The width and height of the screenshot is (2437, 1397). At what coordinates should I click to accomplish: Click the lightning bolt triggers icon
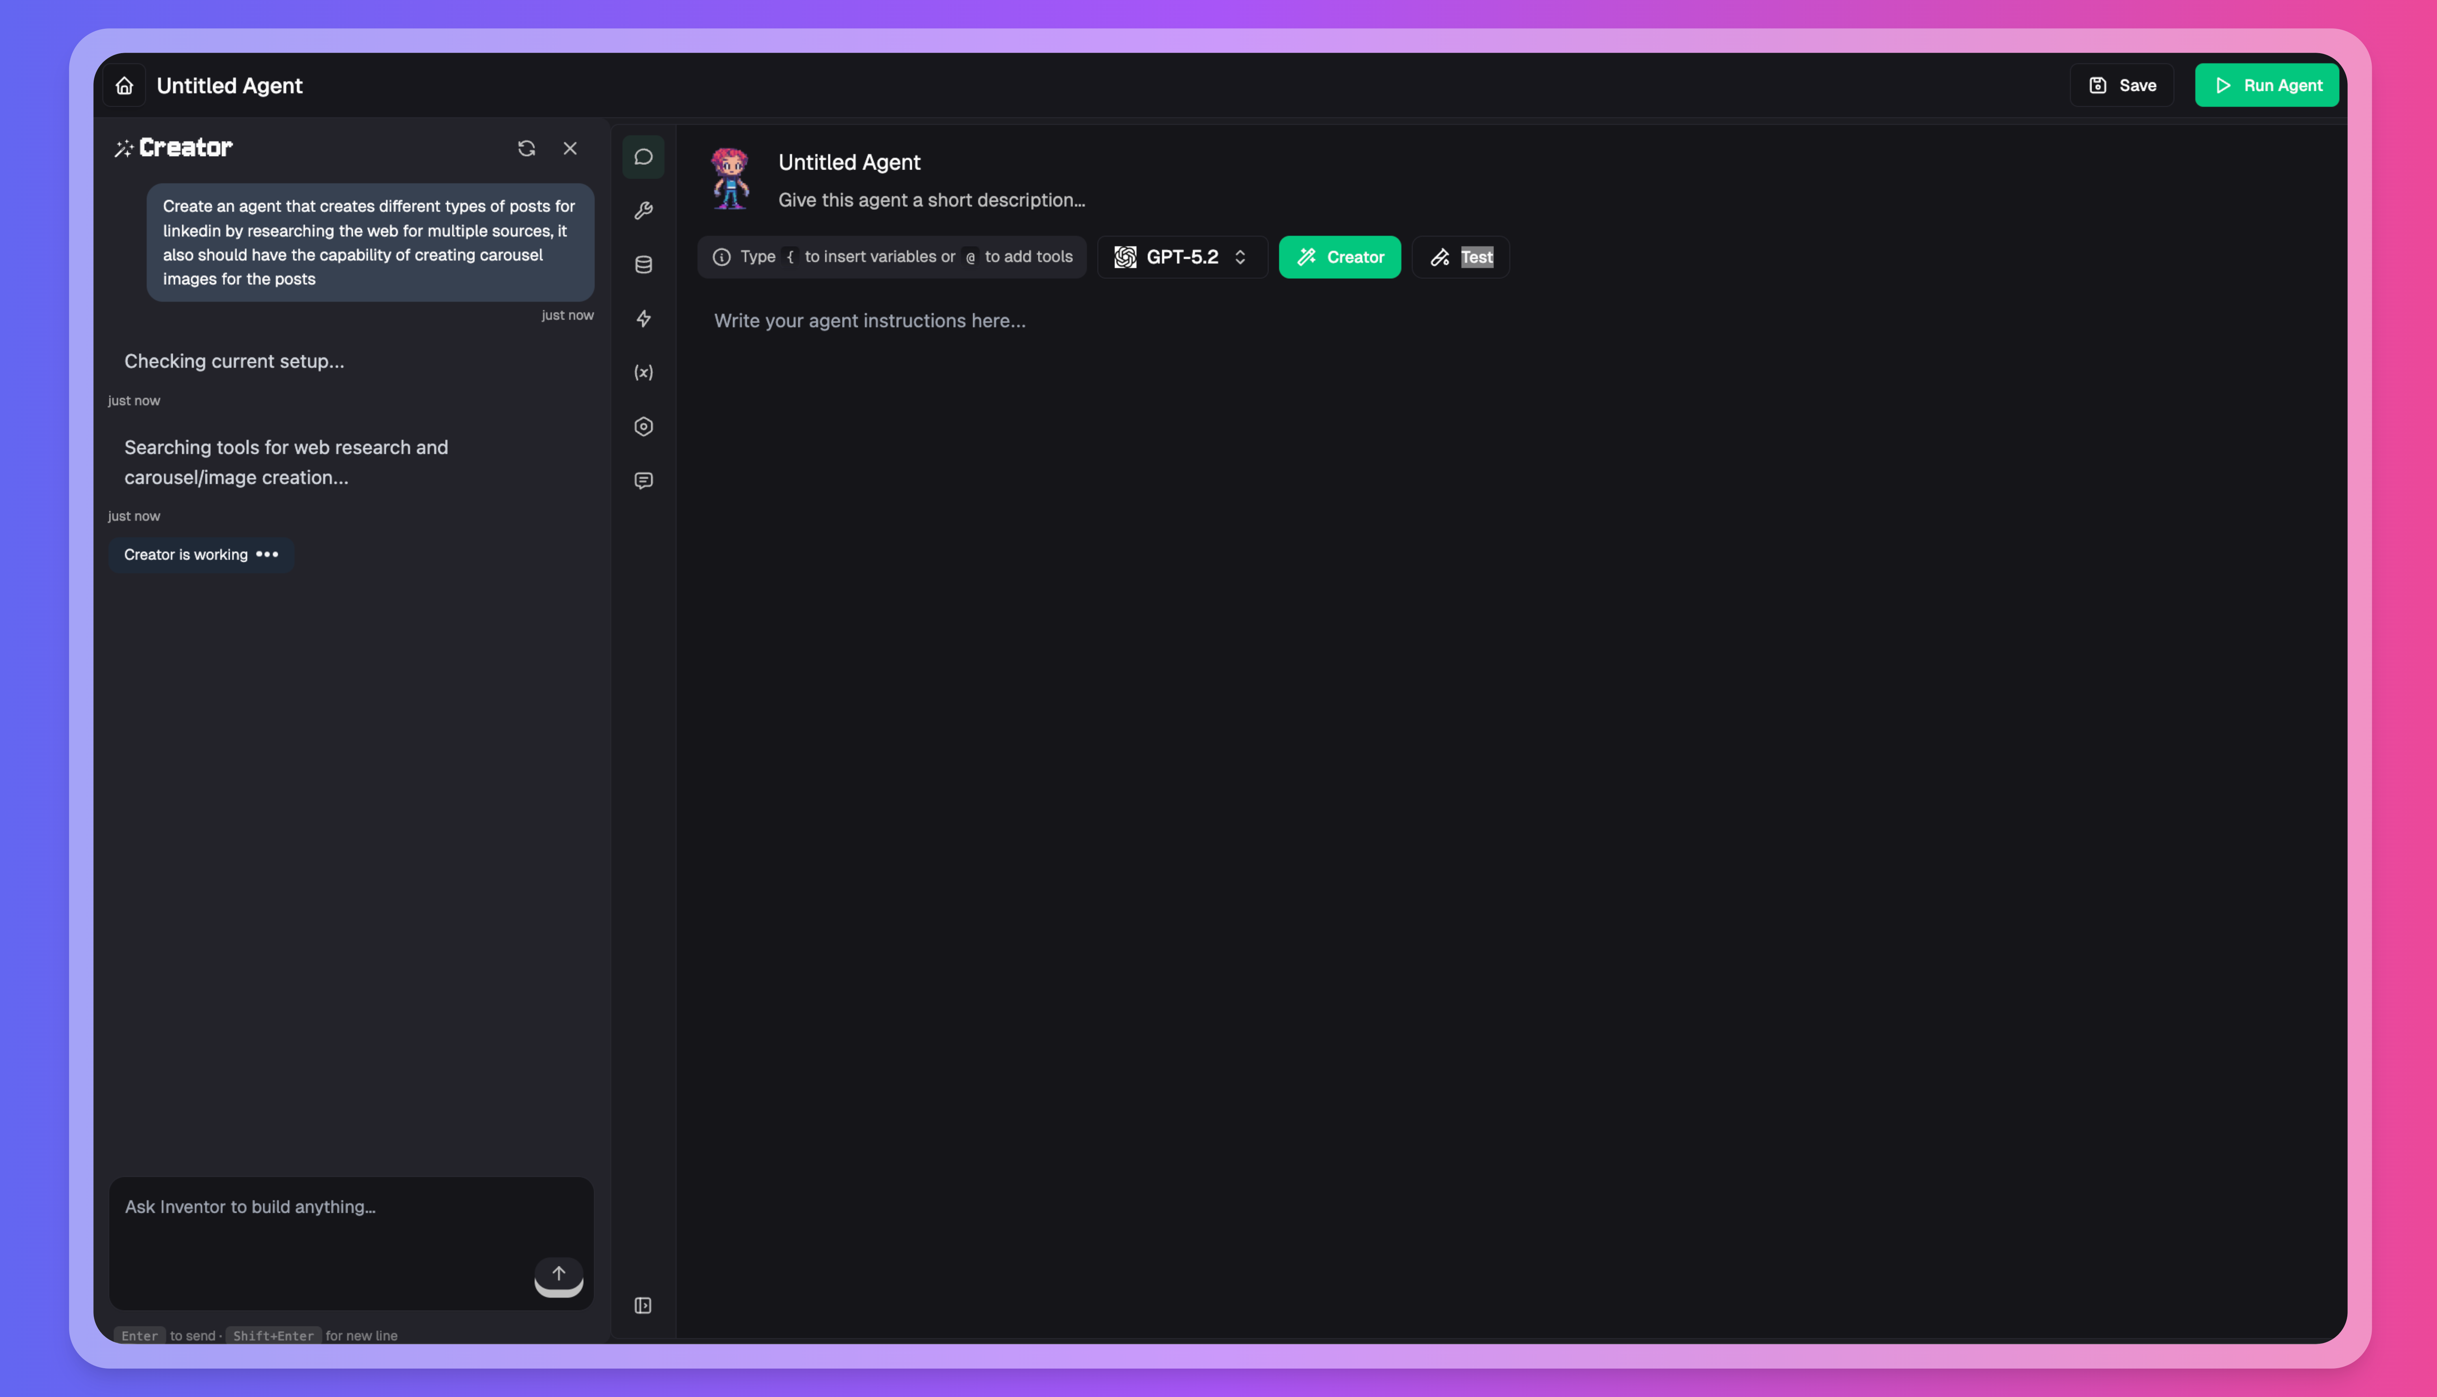(643, 318)
